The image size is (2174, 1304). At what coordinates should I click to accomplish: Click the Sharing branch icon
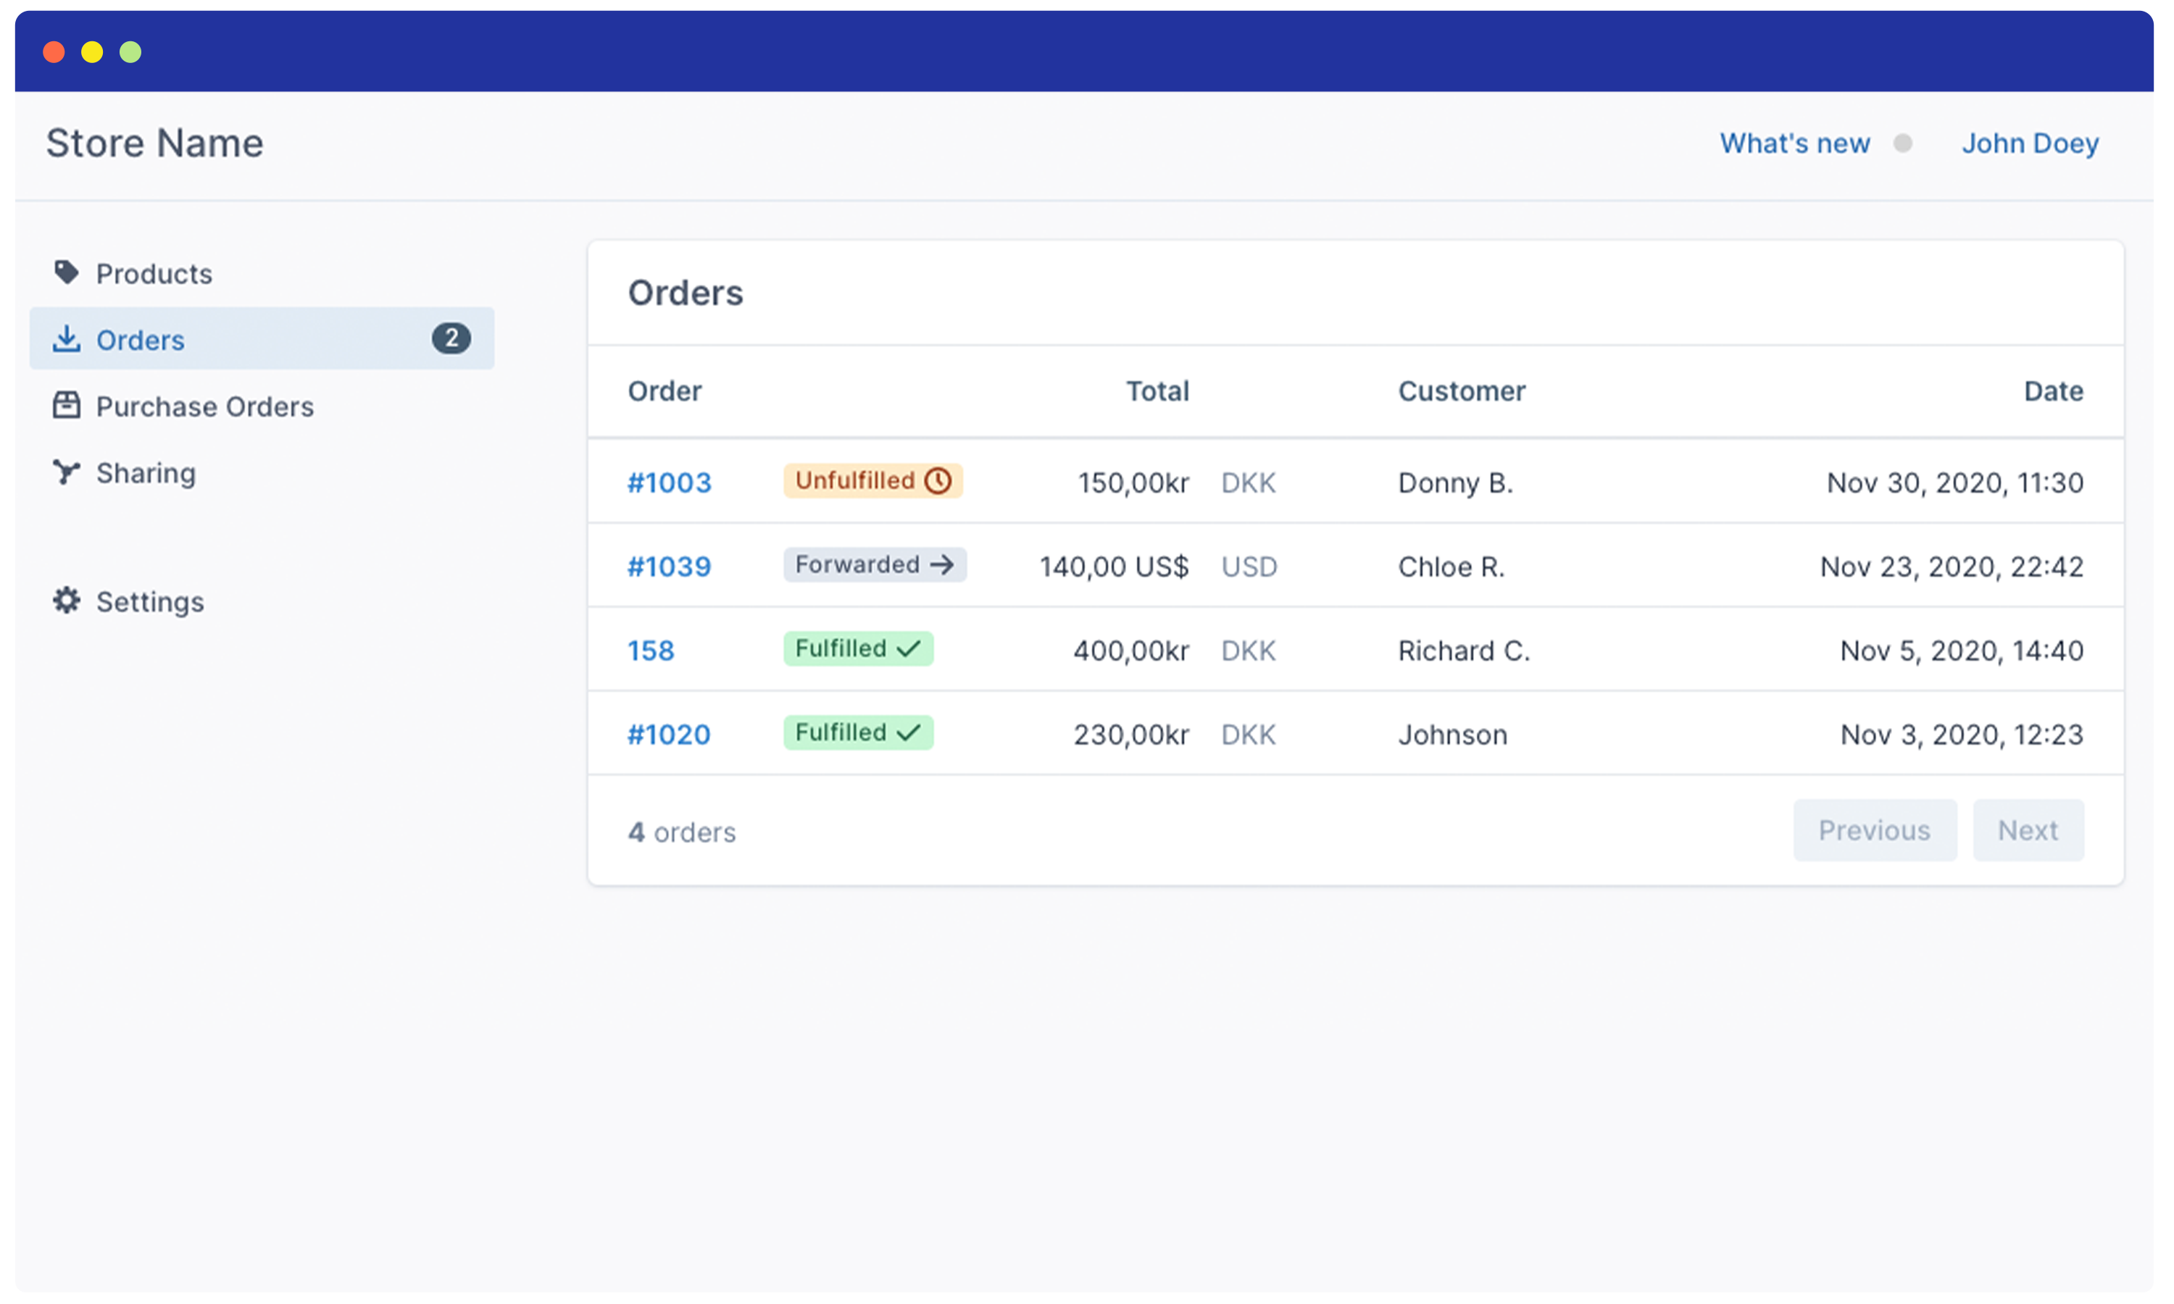[66, 473]
